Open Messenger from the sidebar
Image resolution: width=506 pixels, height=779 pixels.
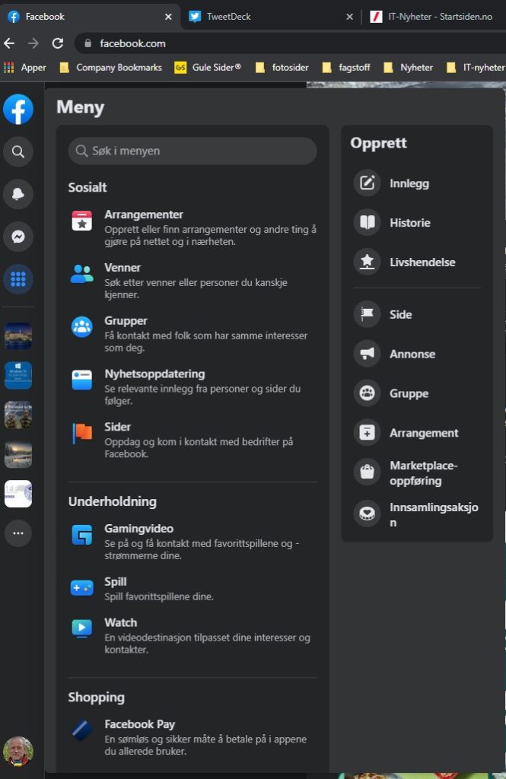[18, 237]
